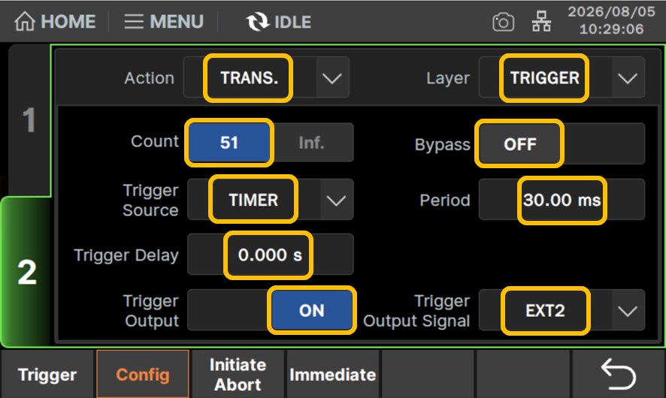Edit the Period 30.00 ms field
666x398 pixels.
562,200
